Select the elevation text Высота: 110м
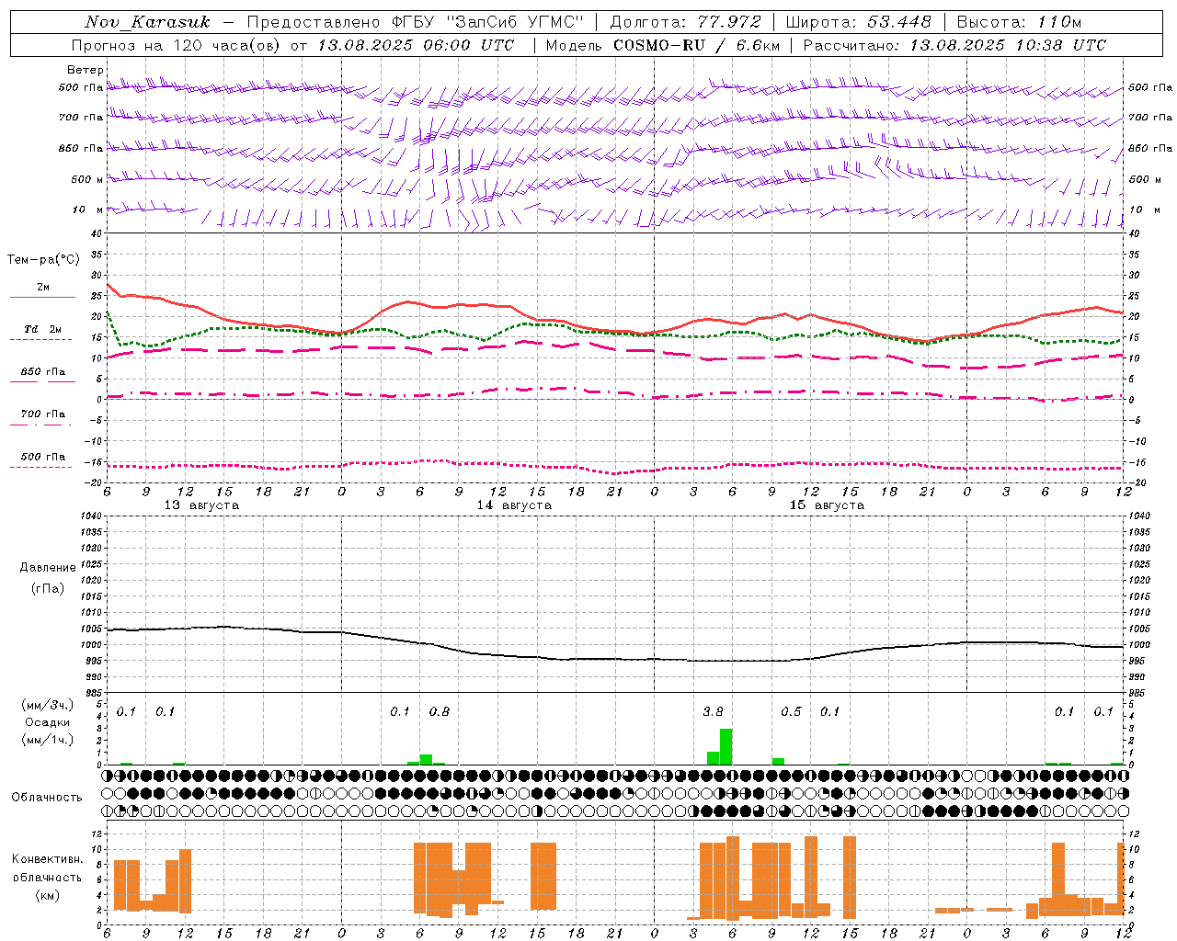1177x941 pixels. (x=1019, y=22)
